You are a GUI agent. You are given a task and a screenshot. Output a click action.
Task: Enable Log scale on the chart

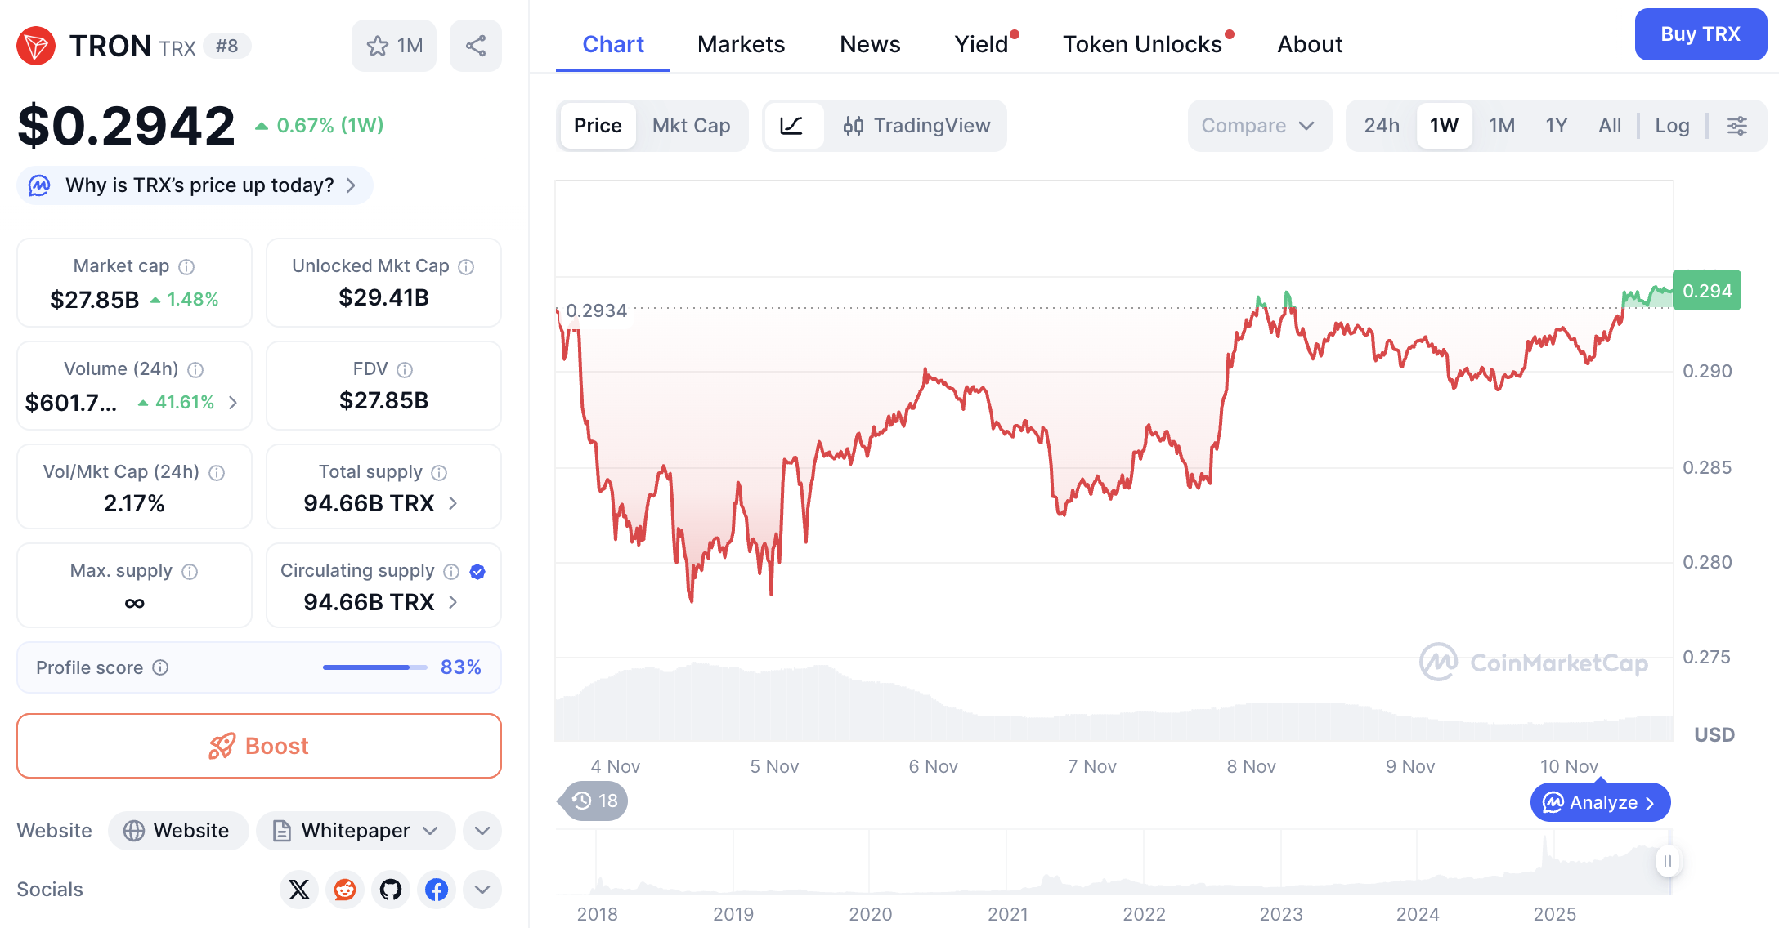point(1672,125)
